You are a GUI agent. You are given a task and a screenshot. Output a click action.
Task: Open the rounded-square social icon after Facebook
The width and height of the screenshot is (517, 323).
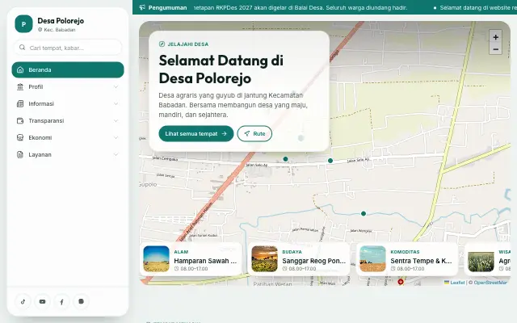pyautogui.click(x=81, y=301)
